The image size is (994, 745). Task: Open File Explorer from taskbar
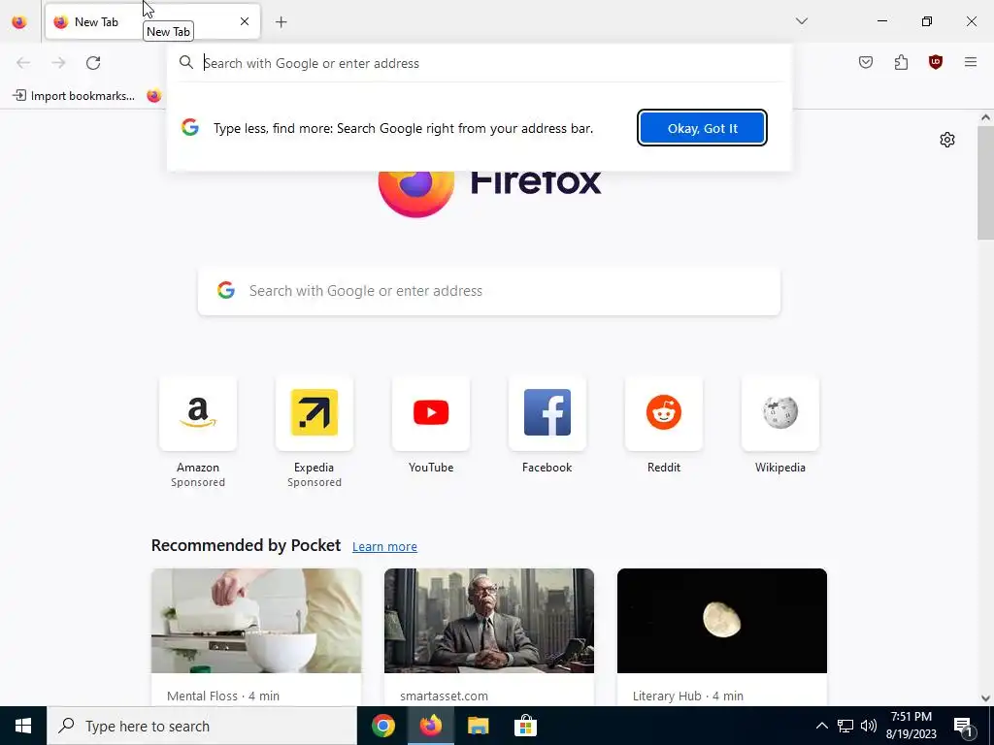pyautogui.click(x=478, y=726)
